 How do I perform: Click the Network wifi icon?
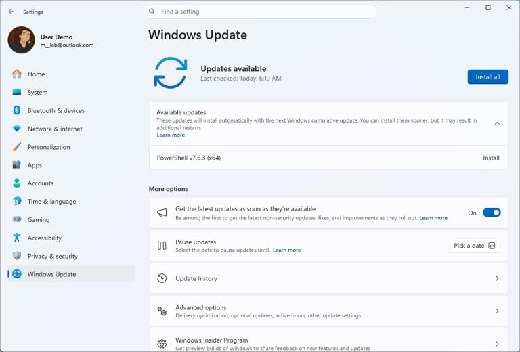coord(16,129)
